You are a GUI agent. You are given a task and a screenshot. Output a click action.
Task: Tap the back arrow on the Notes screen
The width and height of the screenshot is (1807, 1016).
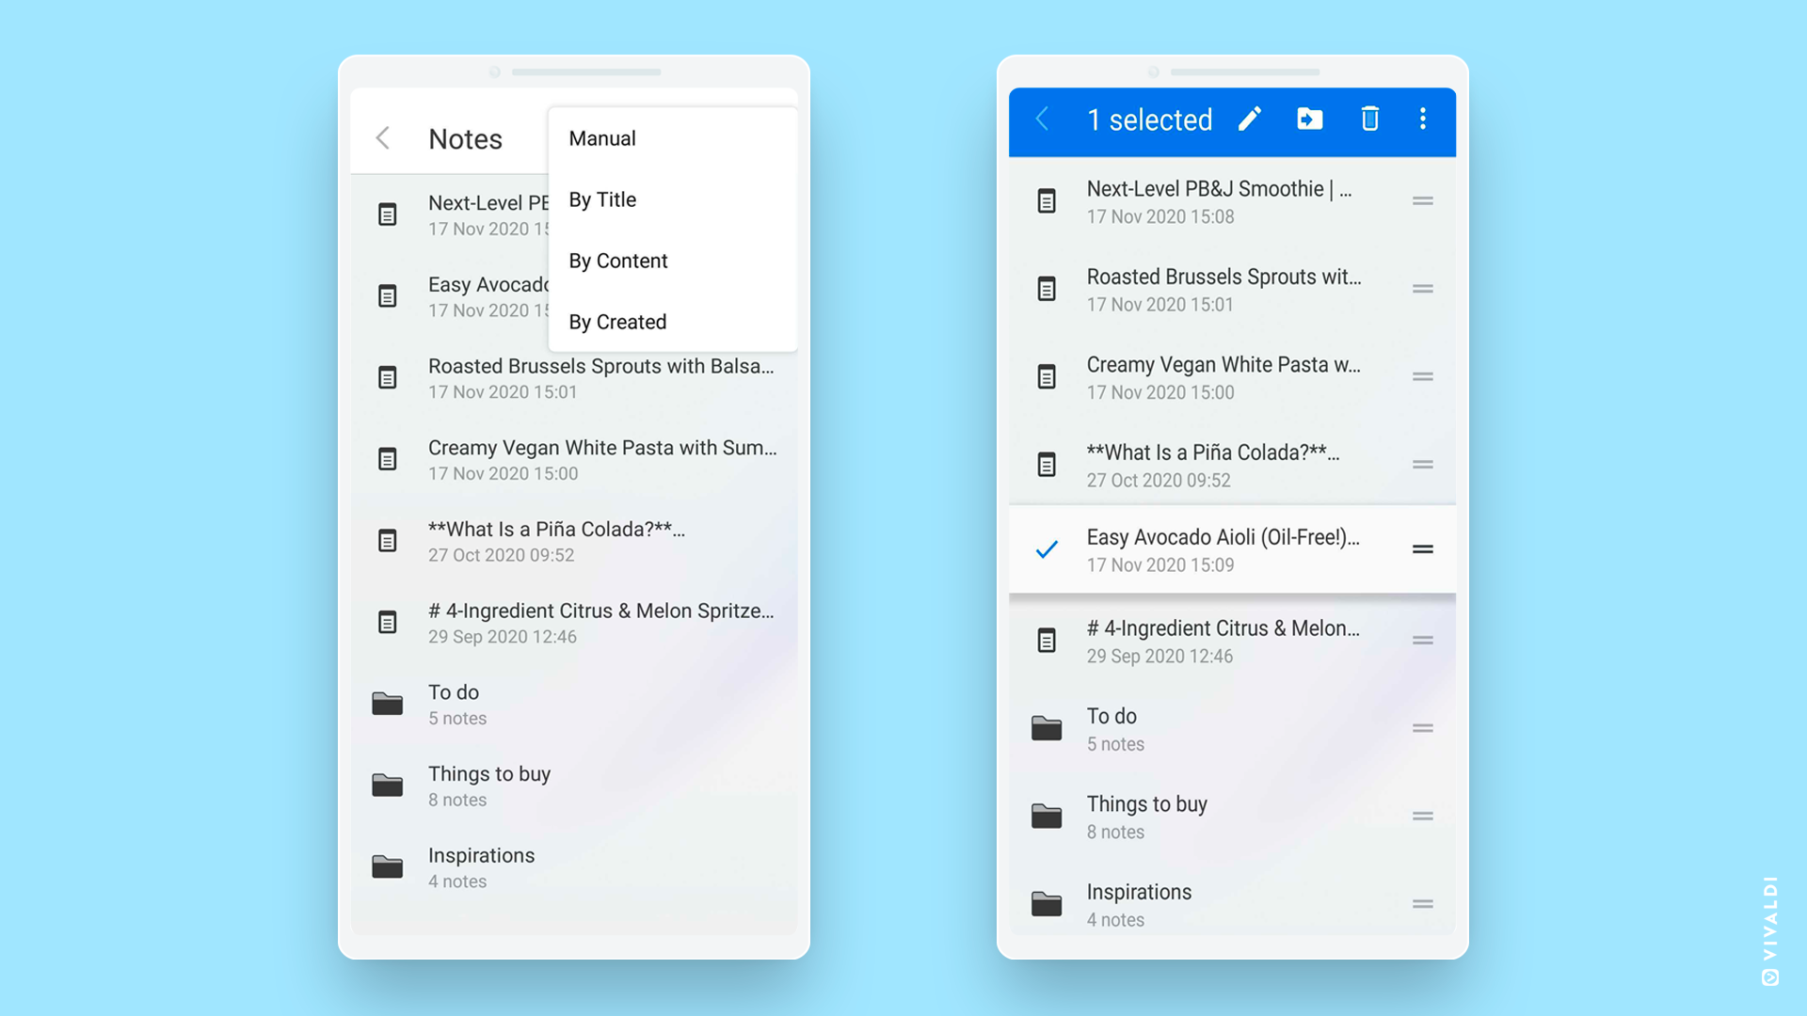pos(383,137)
